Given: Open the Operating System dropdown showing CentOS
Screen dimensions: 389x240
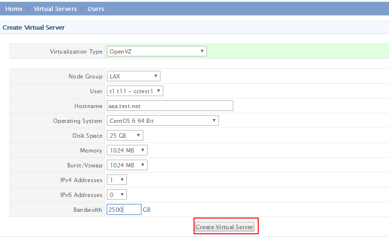Looking at the screenshot, I should pos(162,121).
